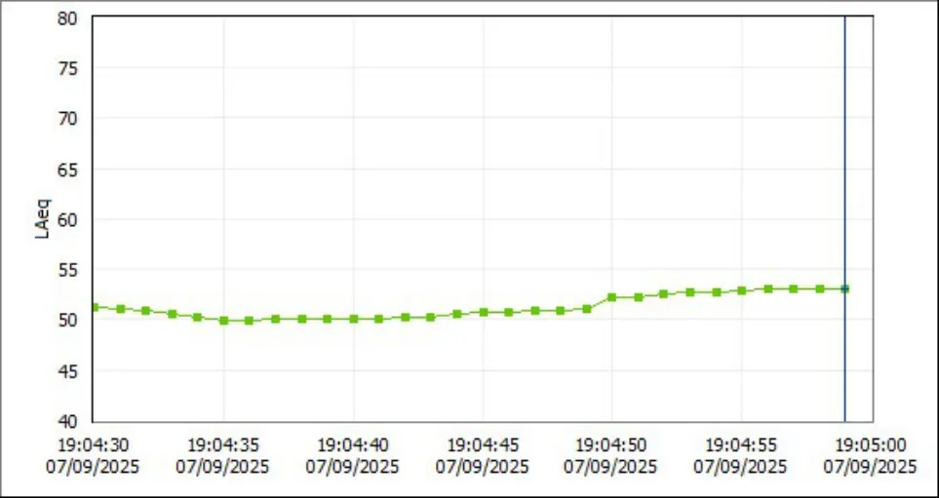Select first data point at 19:04:30
Screen dimensions: 939x498
(95, 307)
